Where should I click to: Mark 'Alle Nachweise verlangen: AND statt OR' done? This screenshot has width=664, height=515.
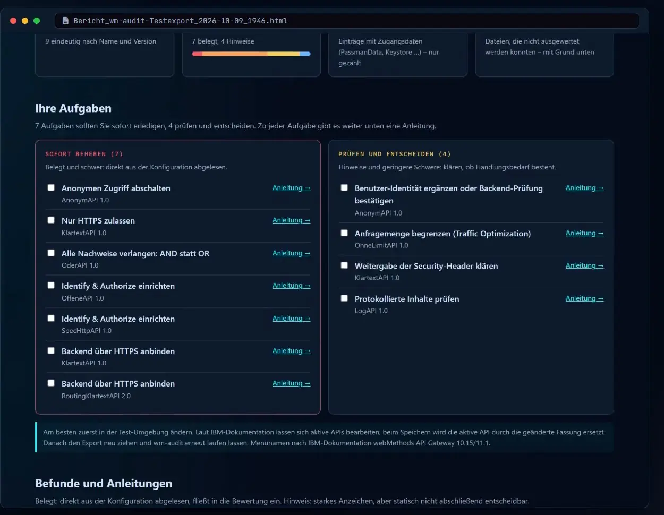click(x=51, y=253)
